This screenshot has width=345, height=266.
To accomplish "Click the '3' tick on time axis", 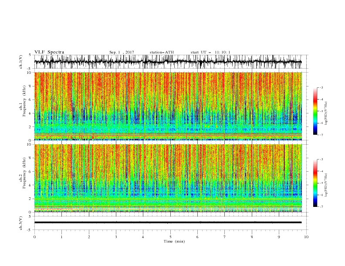I will pos(116,237).
